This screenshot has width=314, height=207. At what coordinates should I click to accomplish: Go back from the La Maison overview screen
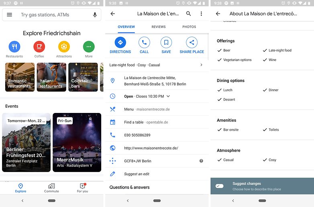pyautogui.click(x=113, y=14)
